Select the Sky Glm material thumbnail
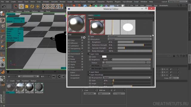The width and height of the screenshot is (191, 107). (20, 87)
